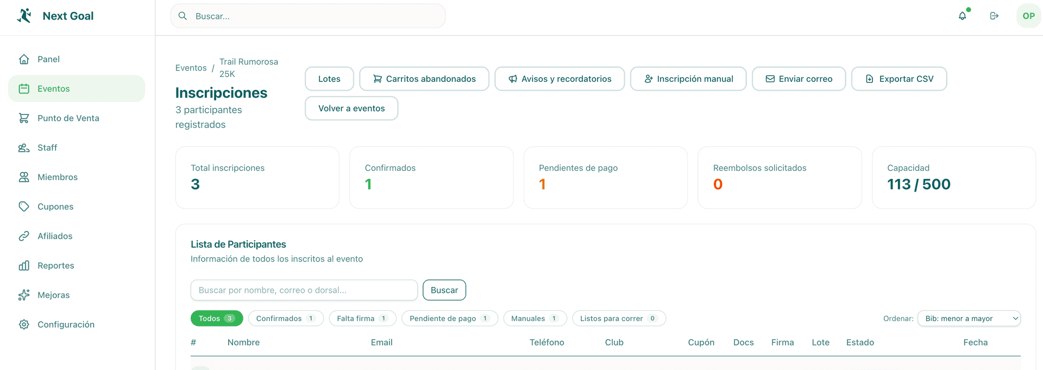Click the Pendientes de pago card
The image size is (1043, 370).
pyautogui.click(x=606, y=177)
